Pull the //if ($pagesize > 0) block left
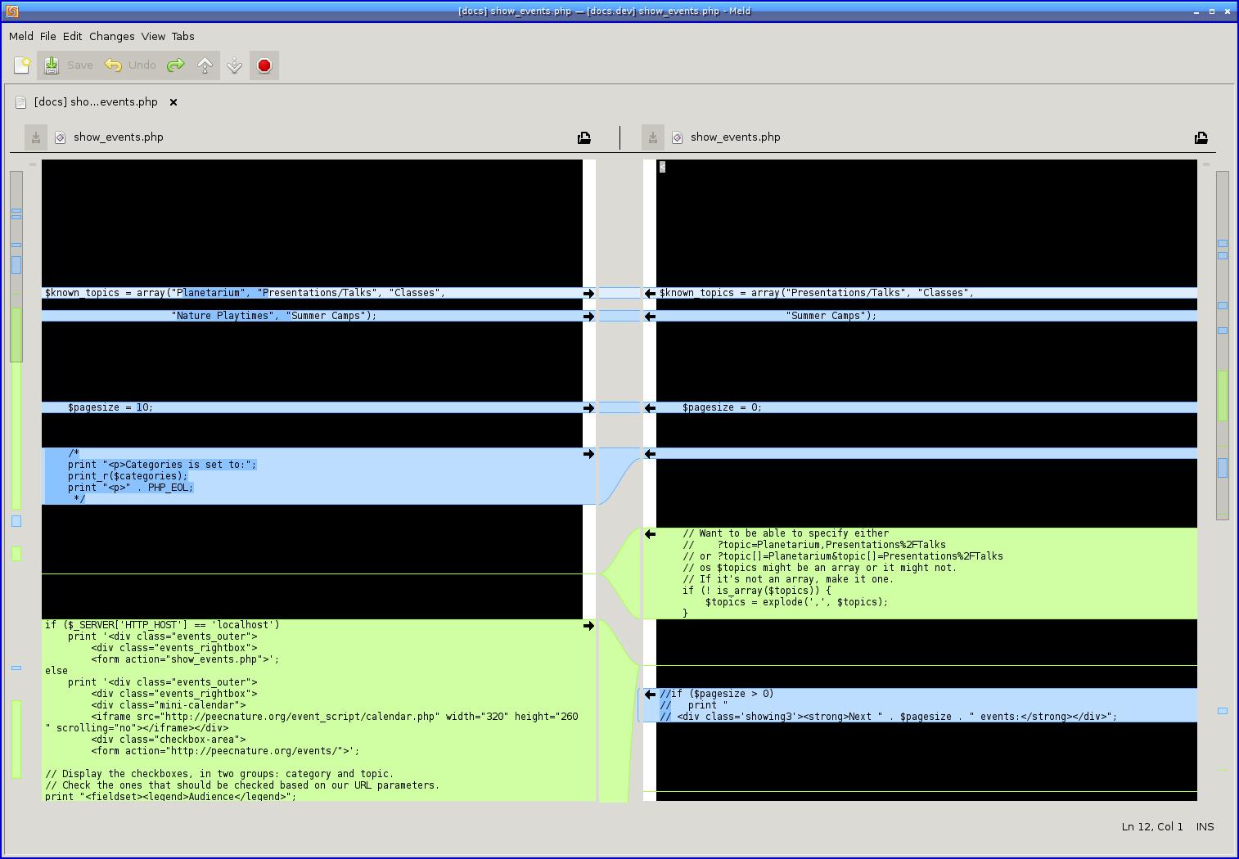1239x859 pixels. pos(650,695)
